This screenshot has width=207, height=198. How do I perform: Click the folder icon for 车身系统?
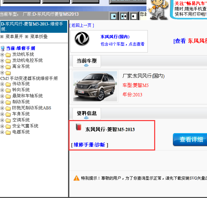pyautogui.click(x=8, y=114)
